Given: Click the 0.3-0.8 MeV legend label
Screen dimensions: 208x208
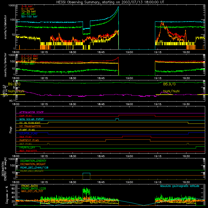Looking at the screenshot, I should pos(30,58).
